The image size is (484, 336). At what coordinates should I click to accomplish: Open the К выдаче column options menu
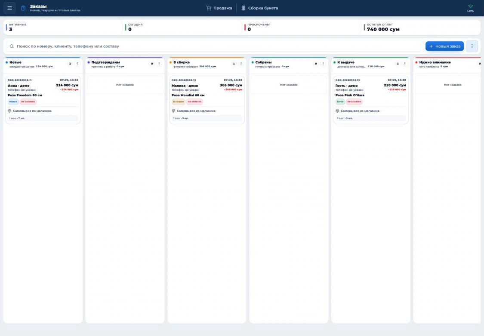click(x=405, y=64)
